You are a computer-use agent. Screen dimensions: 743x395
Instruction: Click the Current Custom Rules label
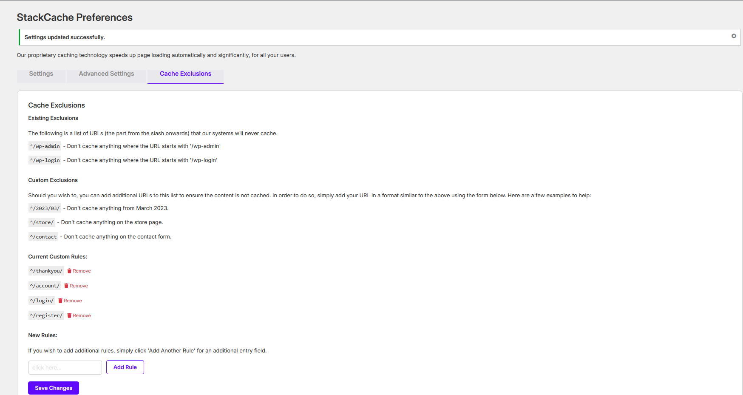click(x=58, y=257)
